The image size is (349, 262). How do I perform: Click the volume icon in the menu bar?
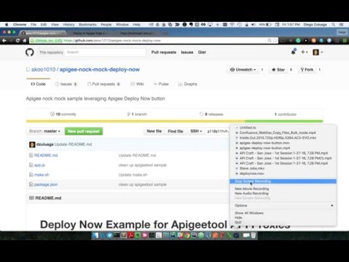point(253,25)
